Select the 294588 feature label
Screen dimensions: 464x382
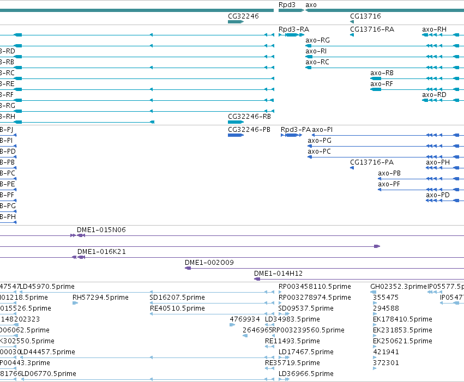(x=386, y=308)
